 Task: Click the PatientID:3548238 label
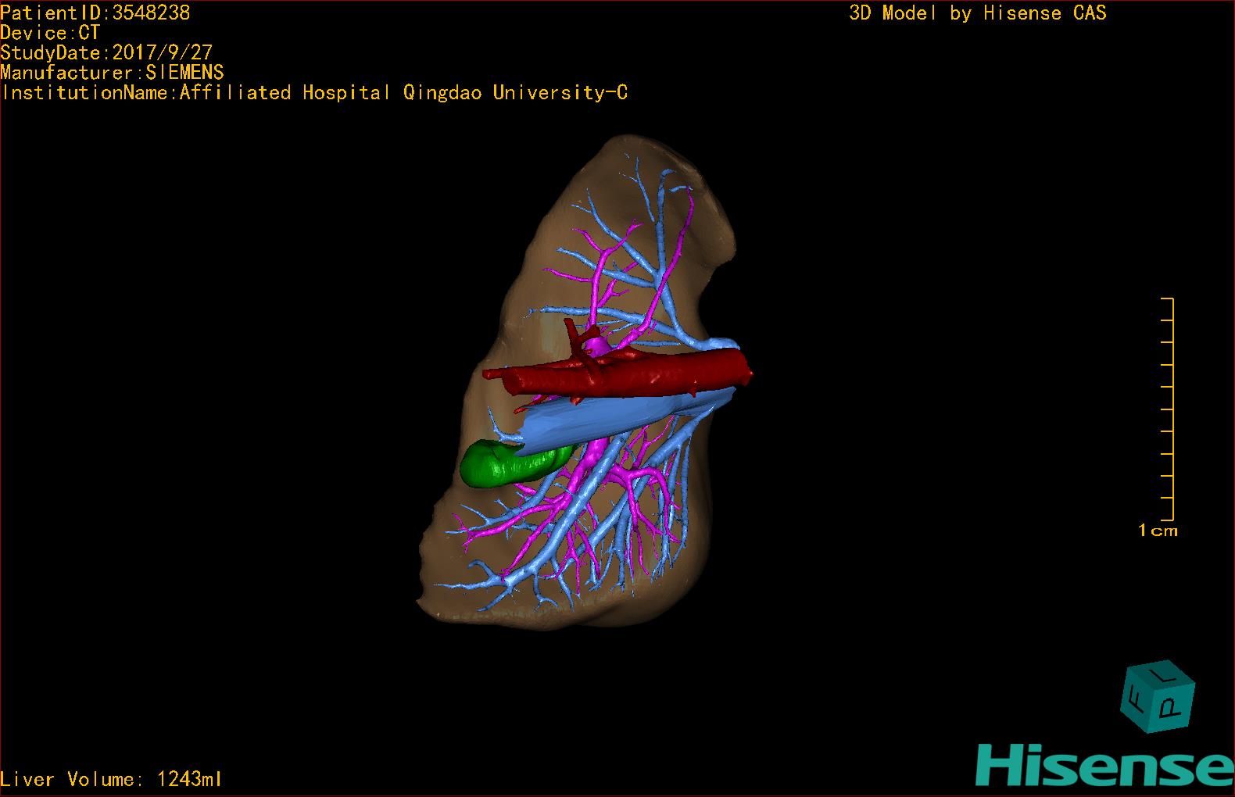click(95, 13)
